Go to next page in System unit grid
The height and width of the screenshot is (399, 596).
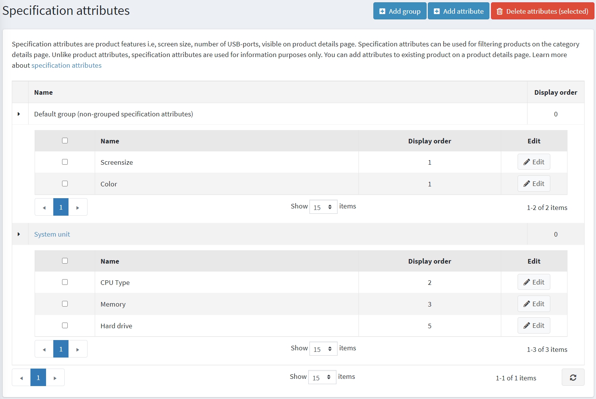(x=78, y=349)
